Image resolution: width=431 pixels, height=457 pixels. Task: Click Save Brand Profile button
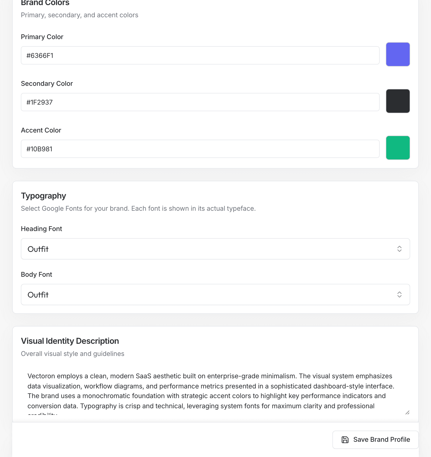click(x=375, y=440)
